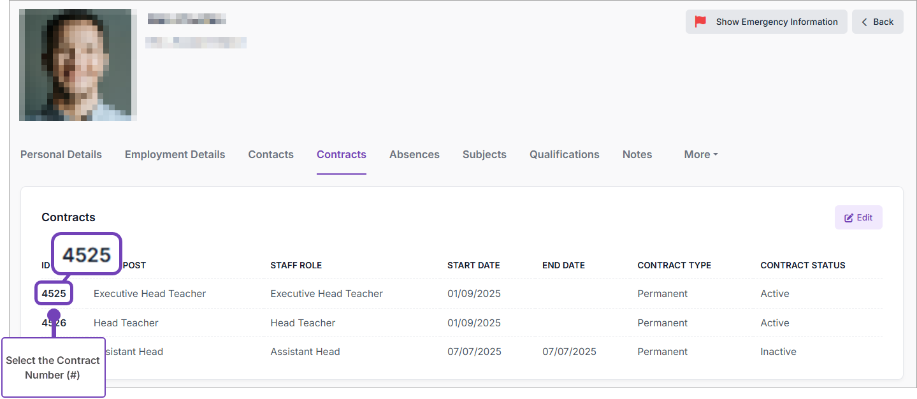Open the Subjects tab
Image resolution: width=917 pixels, height=399 pixels.
[x=484, y=155]
